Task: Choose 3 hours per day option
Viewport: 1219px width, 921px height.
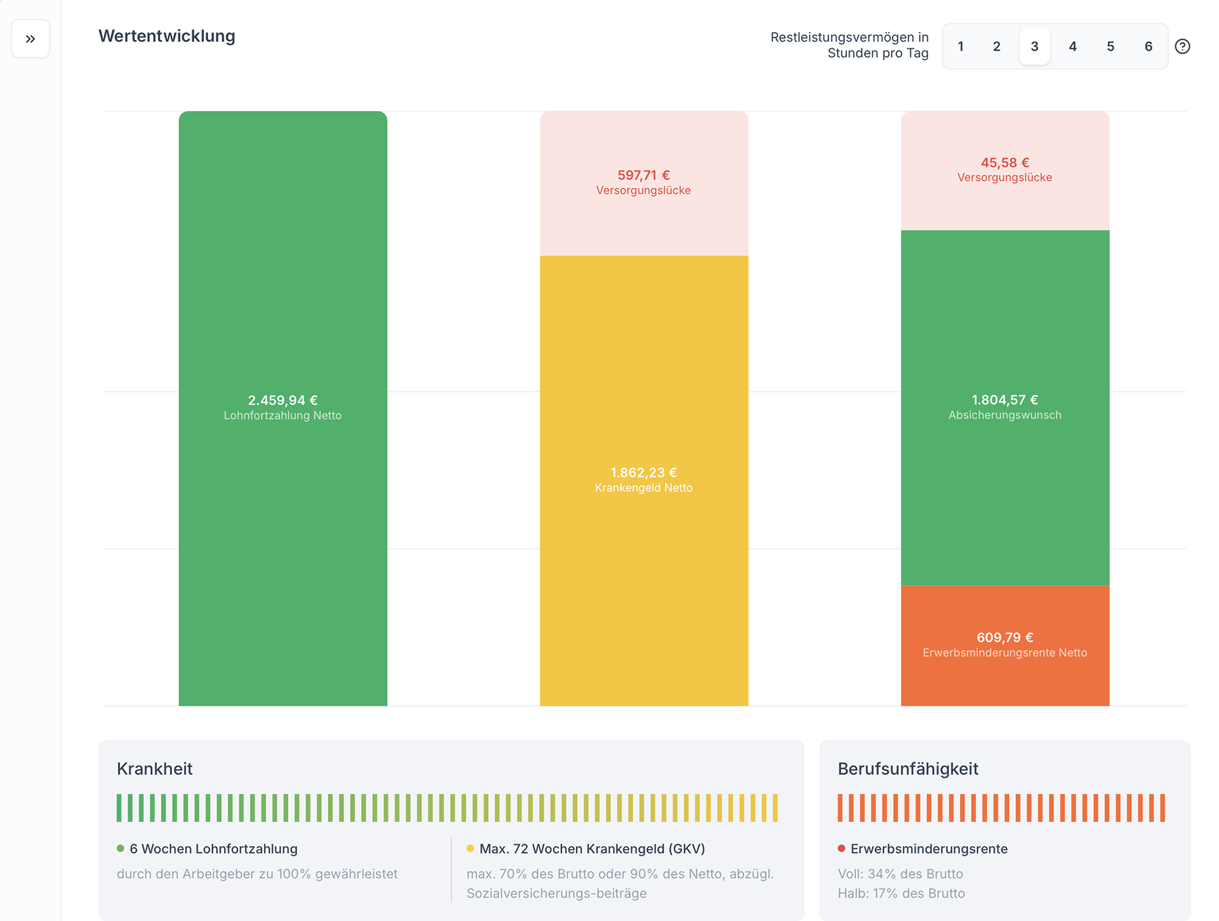Action: click(1034, 46)
